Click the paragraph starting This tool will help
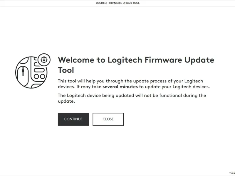Viewport: 235px width, 176px height. pyautogui.click(x=134, y=84)
